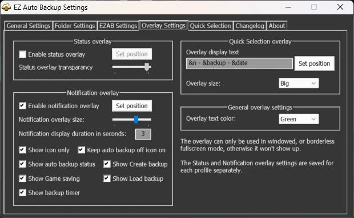
Task: Click the Overlay display text field
Action: (239, 63)
